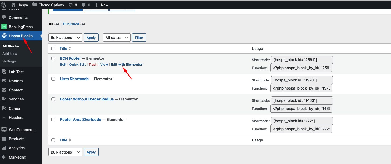Click Trash under ECH Footer

(x=93, y=64)
